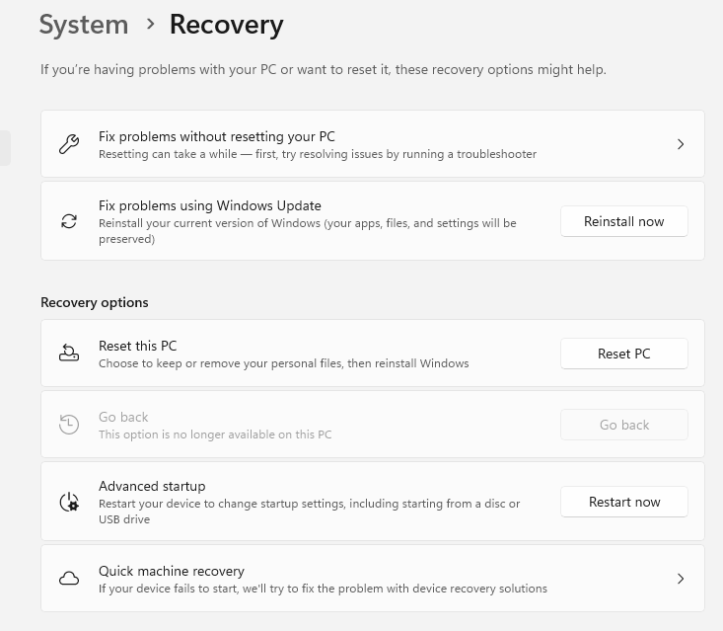Screen dimensions: 723x631
Task: Click the wrench troubleshooter icon
Action: (69, 144)
